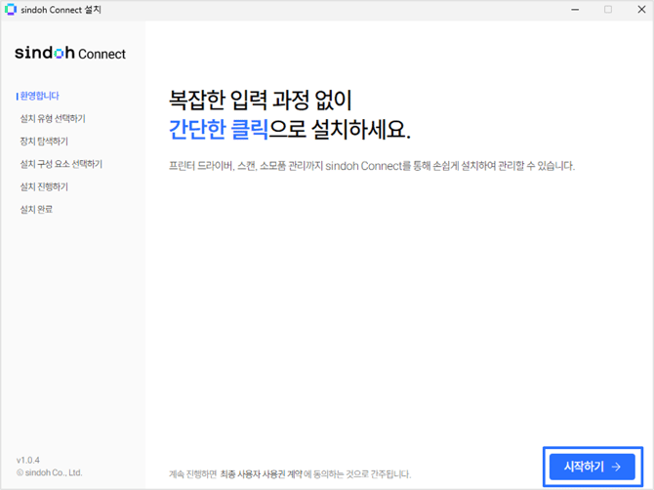Open the 최종 사용자 사용권 계약 link
The height and width of the screenshot is (490, 654).
tap(261, 474)
